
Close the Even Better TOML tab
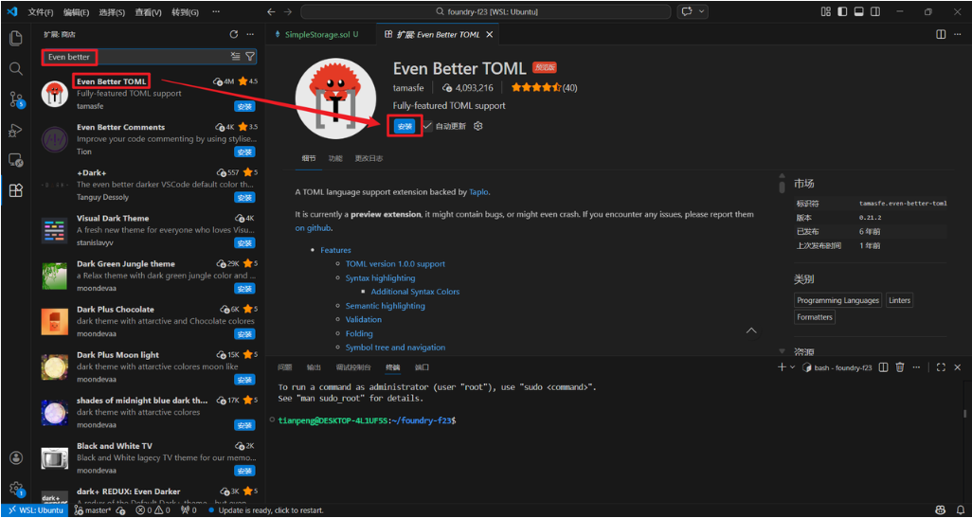[489, 35]
